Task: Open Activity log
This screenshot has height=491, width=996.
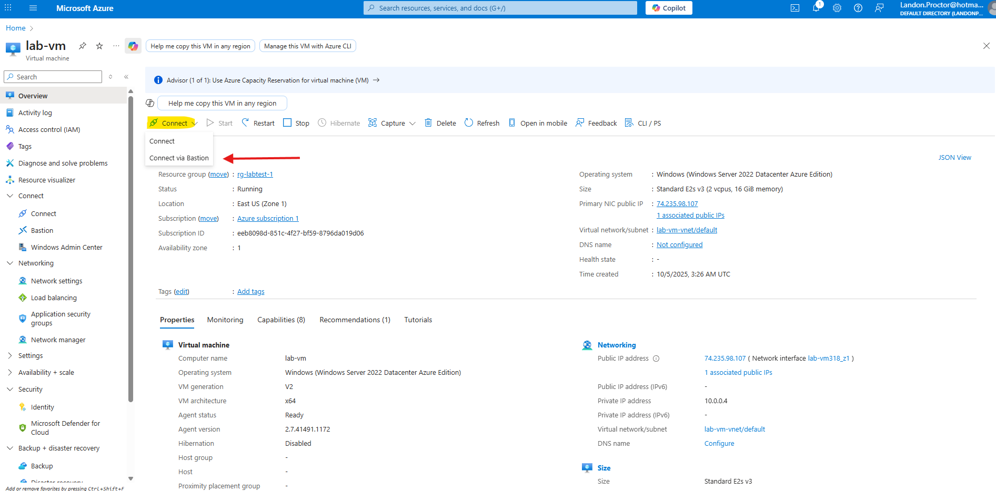Action: point(35,112)
